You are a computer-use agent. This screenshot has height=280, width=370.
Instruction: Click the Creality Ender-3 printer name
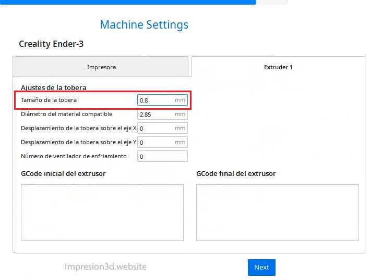[x=51, y=44]
